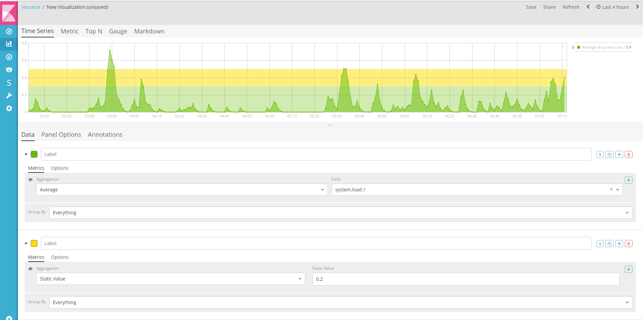Reorder green series with sort handle icon
The width and height of the screenshot is (643, 320).
point(600,155)
